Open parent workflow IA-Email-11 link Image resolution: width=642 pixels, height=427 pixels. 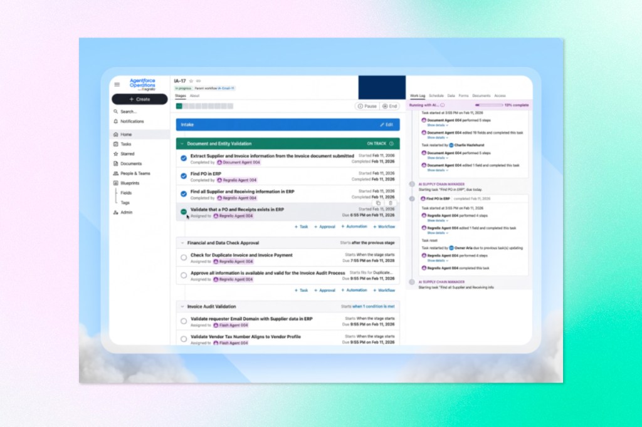226,88
